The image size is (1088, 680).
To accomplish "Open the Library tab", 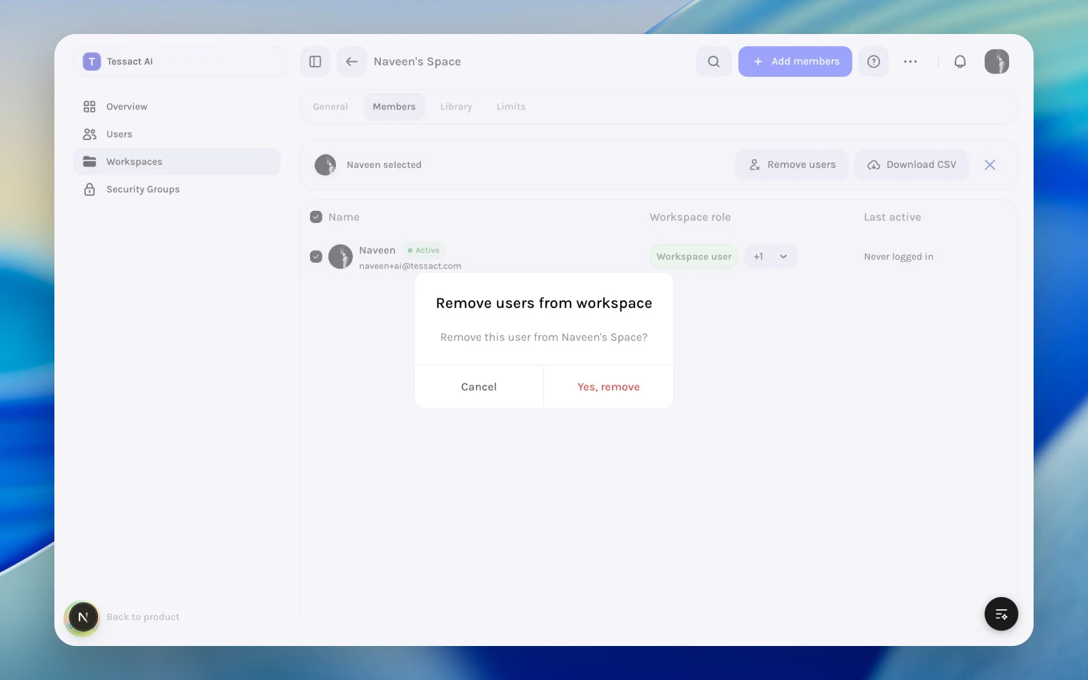I will pyautogui.click(x=456, y=107).
